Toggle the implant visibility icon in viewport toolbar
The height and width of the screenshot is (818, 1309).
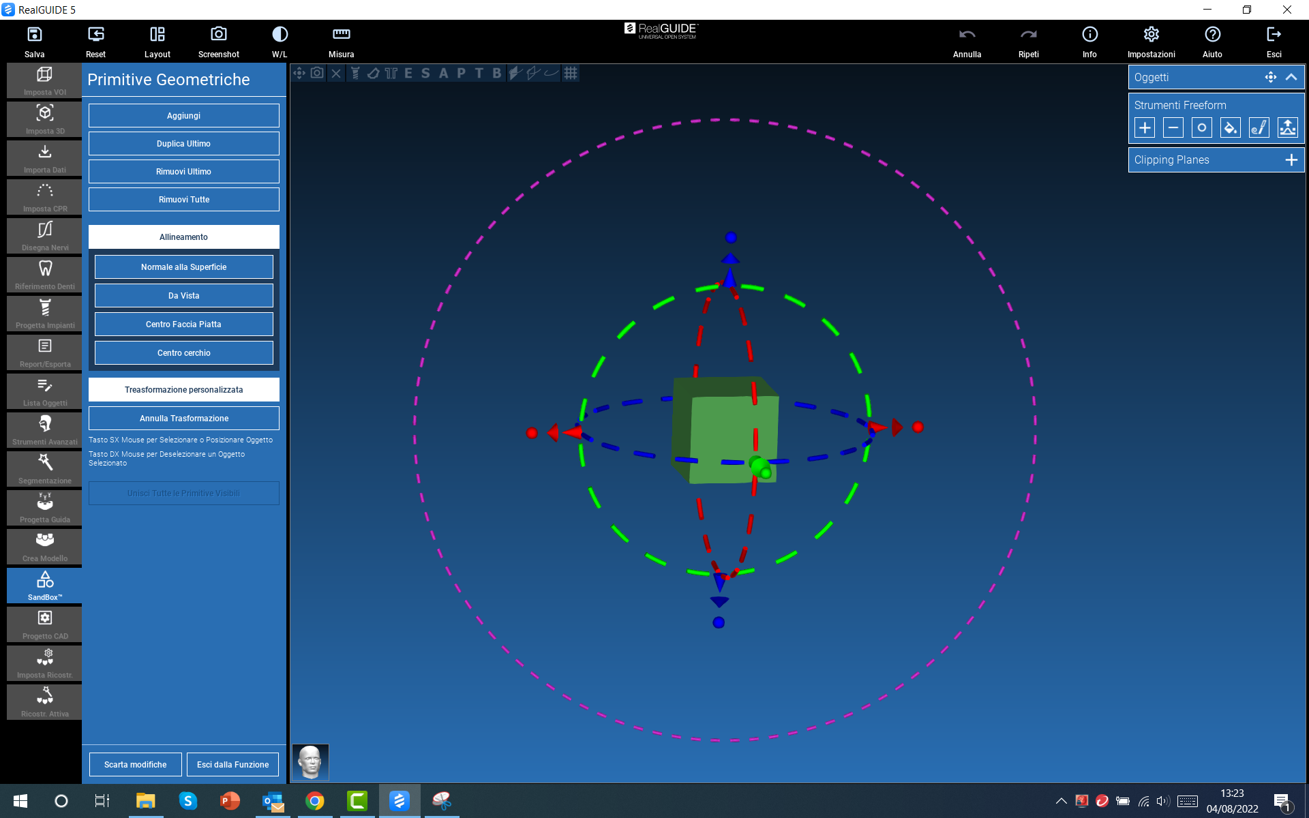point(355,73)
